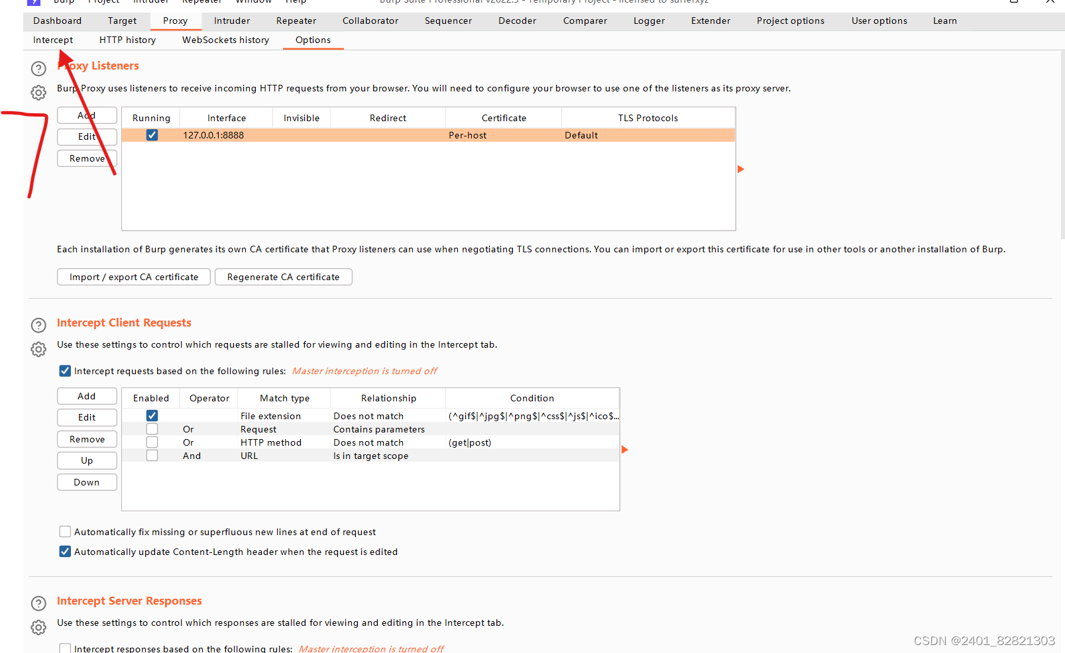This screenshot has height=653, width=1065.
Task: Toggle intercept requests based on rules
Action: pos(65,371)
